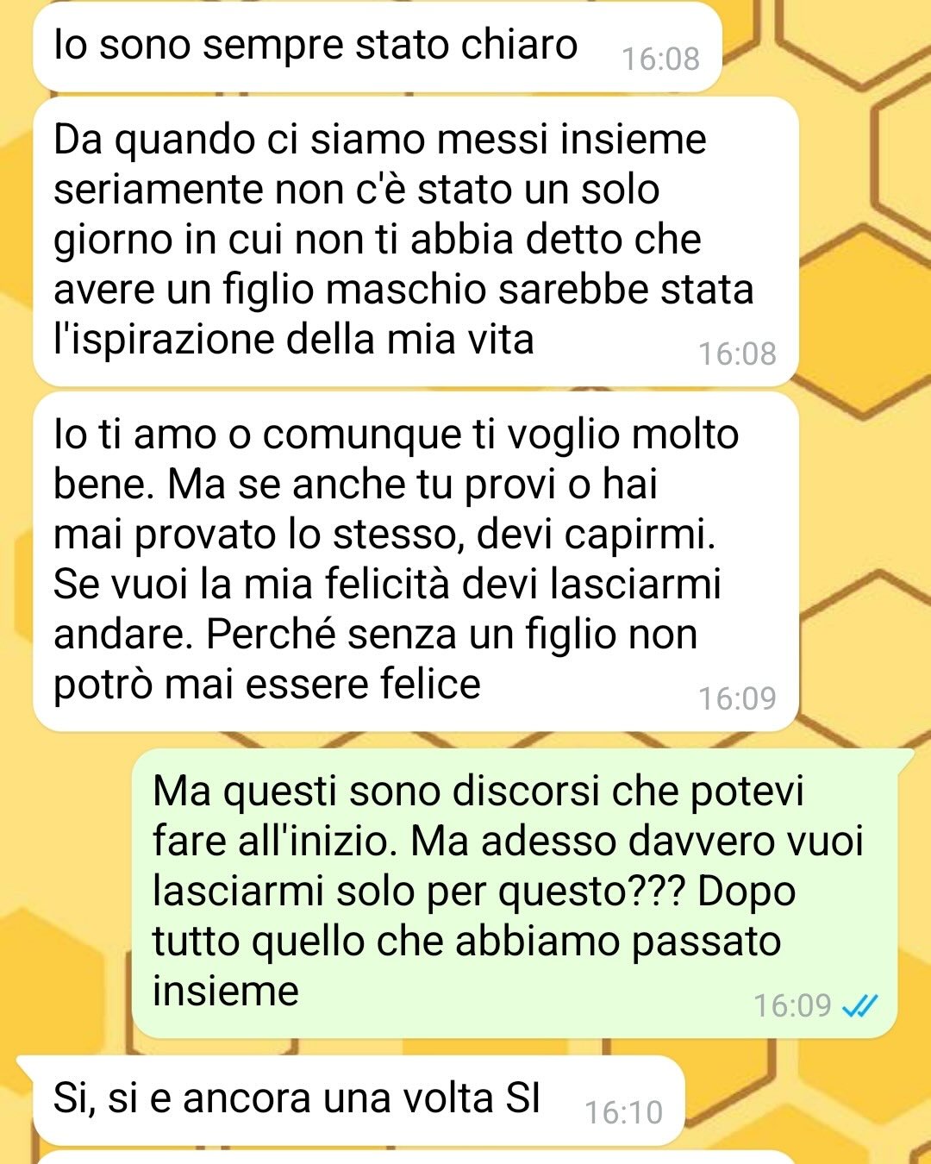931x1164 pixels.
Task: Tap the blue double-check read receipt icon
Action: pyautogui.click(x=859, y=1005)
